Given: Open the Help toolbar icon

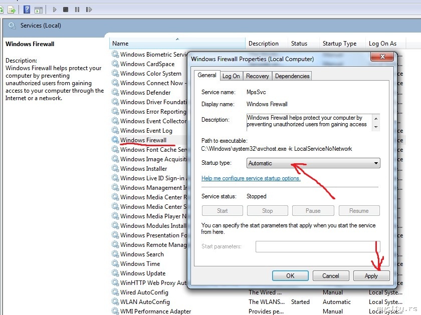Looking at the screenshot, I should [27, 10].
